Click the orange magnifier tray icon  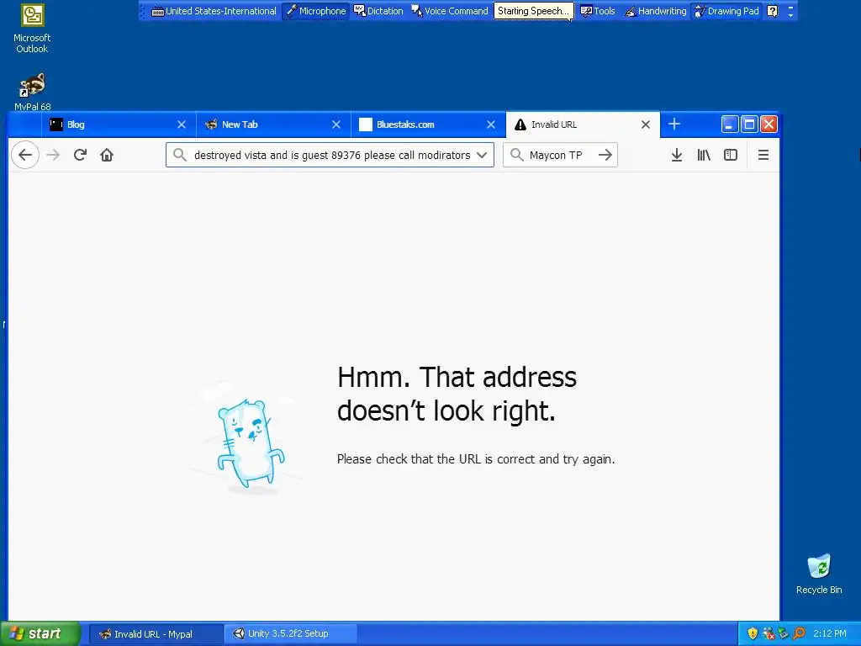pyautogui.click(x=799, y=633)
